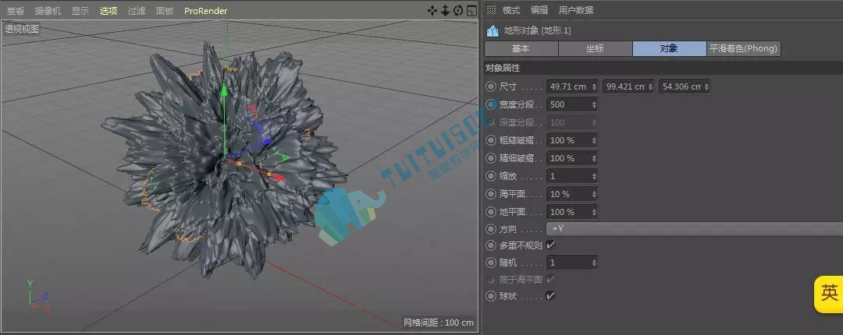843x335 pixels.
Task: Click stepper arrows of 缩放 field
Action: (594, 176)
